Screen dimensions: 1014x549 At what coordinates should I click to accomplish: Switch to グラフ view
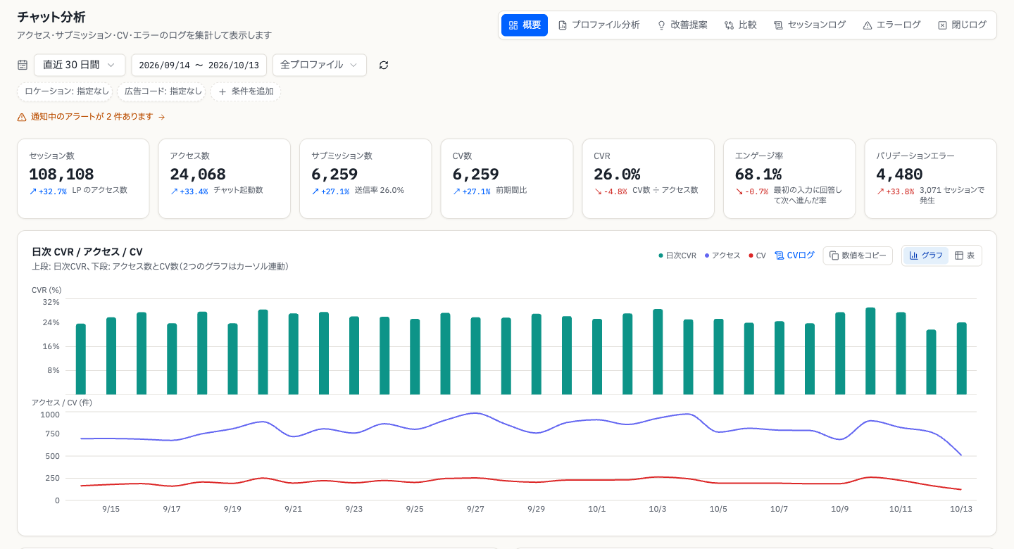pyautogui.click(x=926, y=255)
